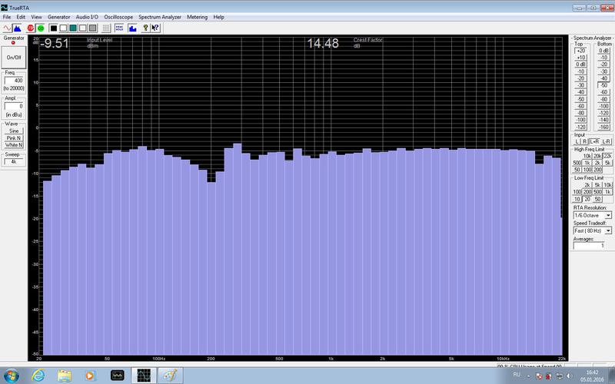The image size is (615, 384).
Task: Switch to the Paint taskbar window
Action: tap(170, 376)
